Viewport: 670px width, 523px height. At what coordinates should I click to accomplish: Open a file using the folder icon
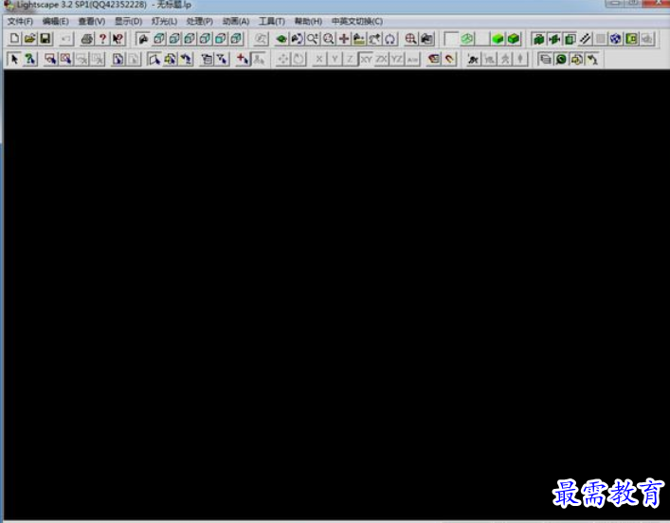point(30,39)
